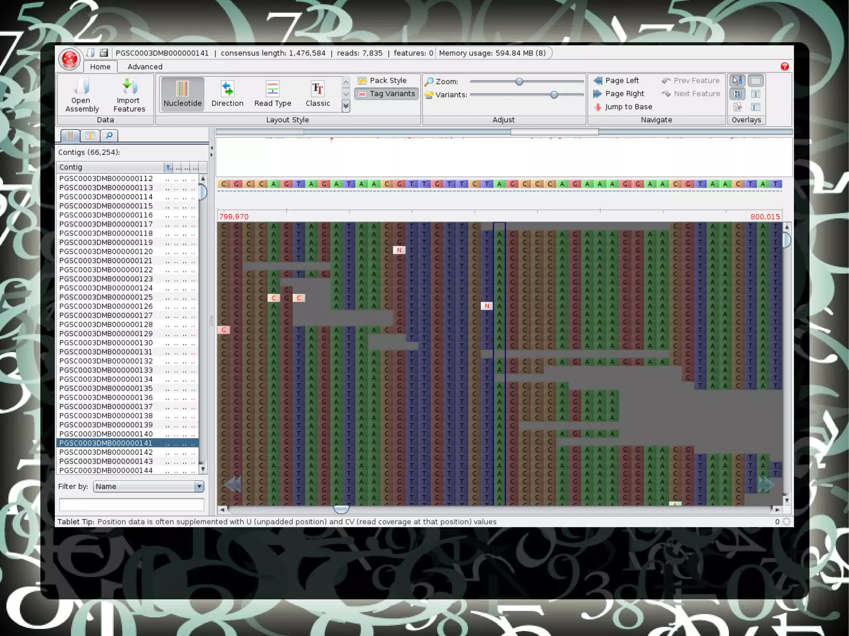Open the red help icon
Image resolution: width=849 pixels, height=636 pixels.
click(x=784, y=67)
